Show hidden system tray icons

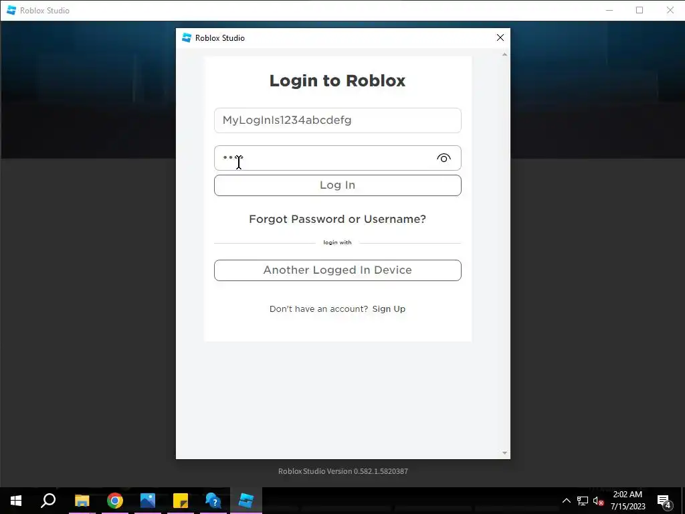click(x=566, y=501)
